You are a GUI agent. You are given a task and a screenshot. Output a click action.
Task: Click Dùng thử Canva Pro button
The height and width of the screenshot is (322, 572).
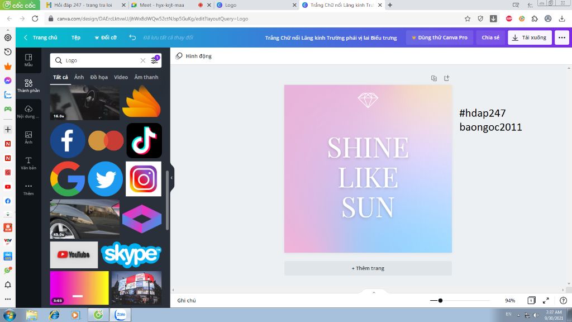439,37
